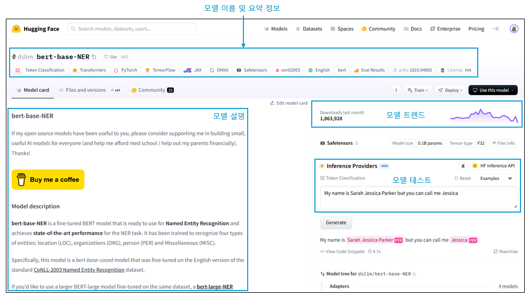The image size is (529, 297).
Task: Open the navigation overflow menu icon
Action: click(x=495, y=29)
